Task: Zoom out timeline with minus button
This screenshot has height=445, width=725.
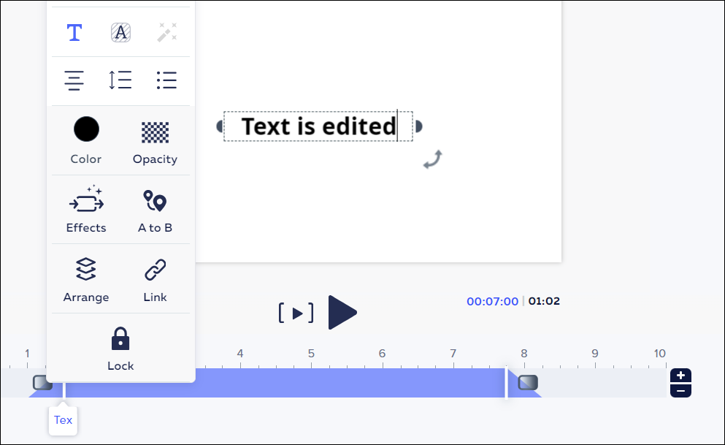Action: coord(680,390)
